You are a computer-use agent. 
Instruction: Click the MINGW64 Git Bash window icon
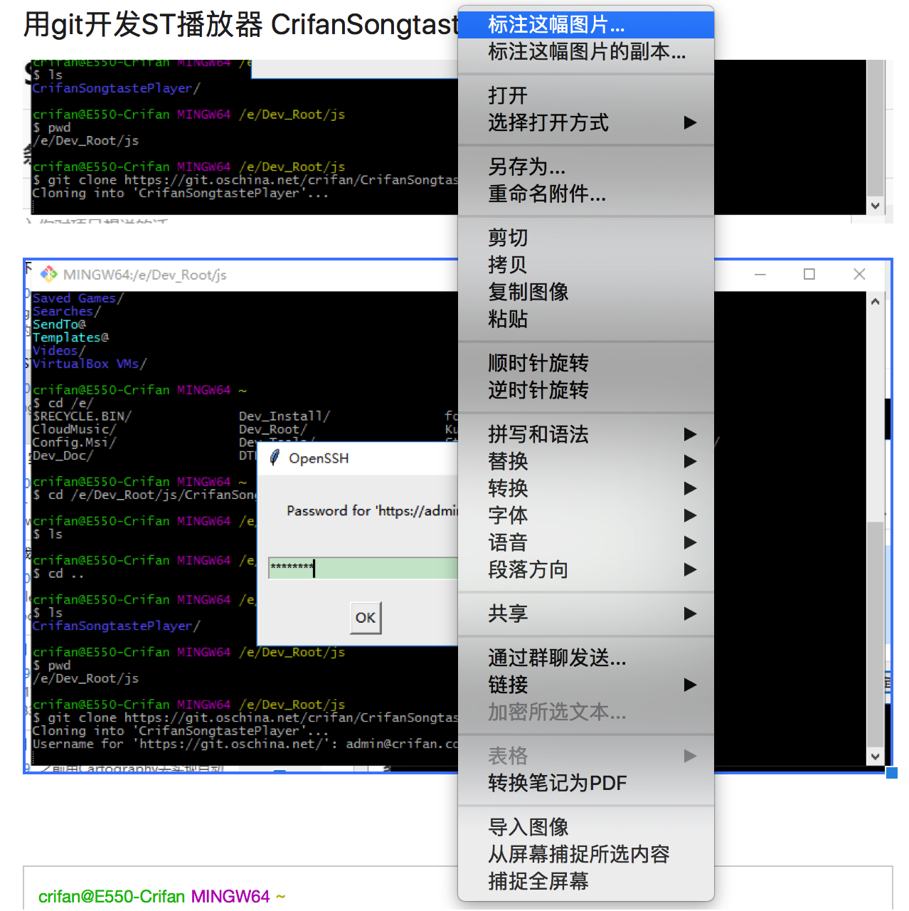[48, 274]
